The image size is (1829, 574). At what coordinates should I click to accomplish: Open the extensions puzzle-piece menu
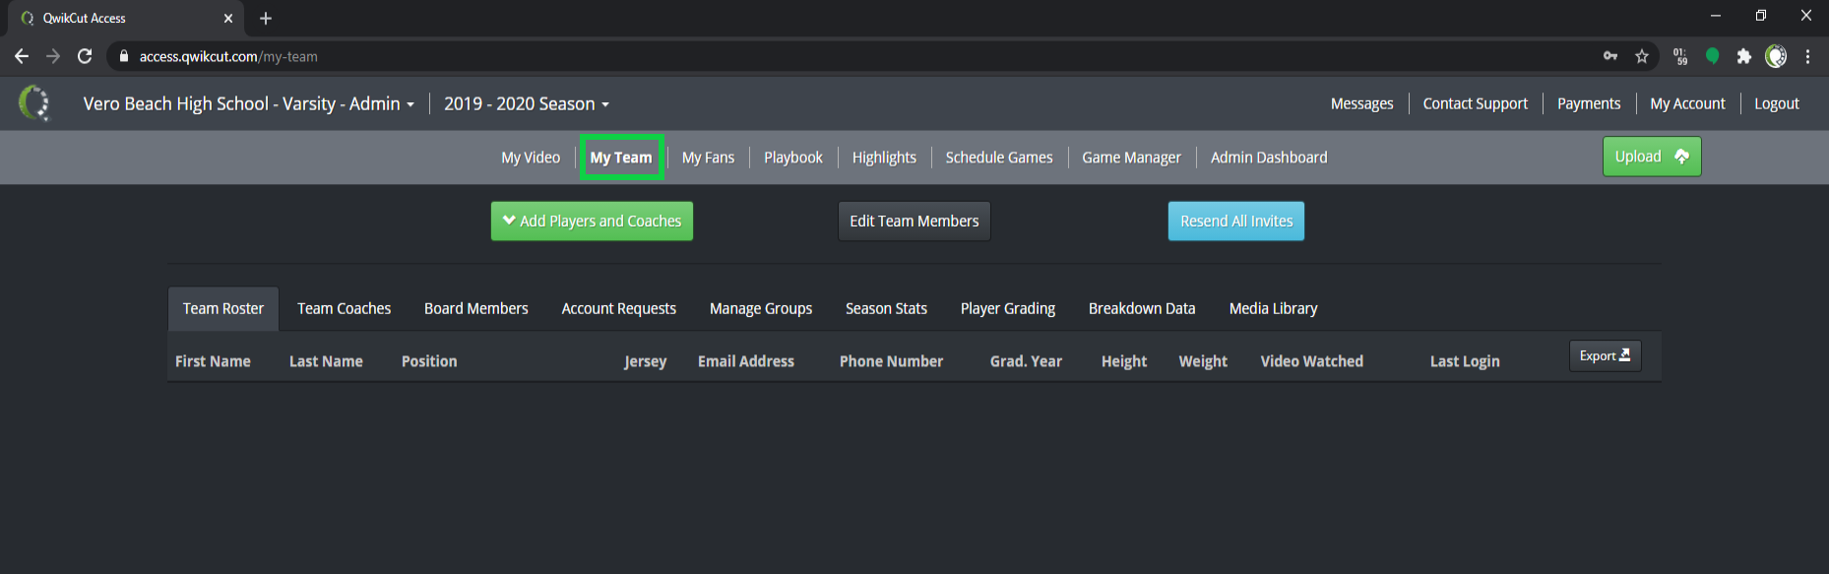tap(1743, 56)
